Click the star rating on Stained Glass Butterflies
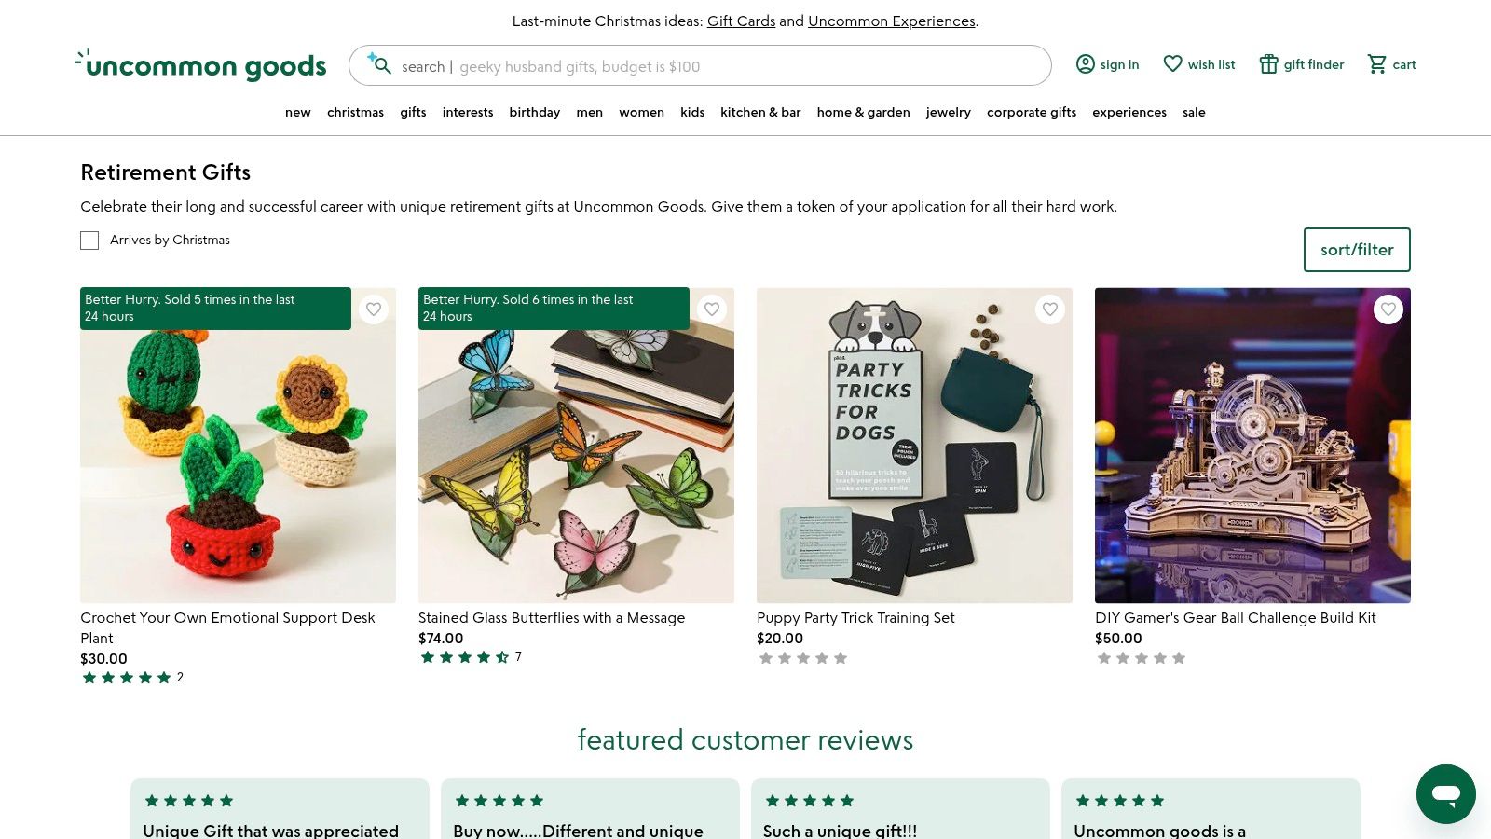This screenshot has width=1491, height=839. [464, 656]
